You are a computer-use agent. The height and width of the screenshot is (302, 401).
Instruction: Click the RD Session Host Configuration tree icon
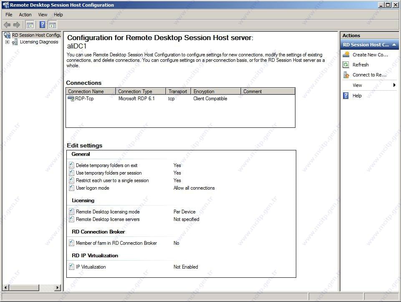tap(7, 35)
